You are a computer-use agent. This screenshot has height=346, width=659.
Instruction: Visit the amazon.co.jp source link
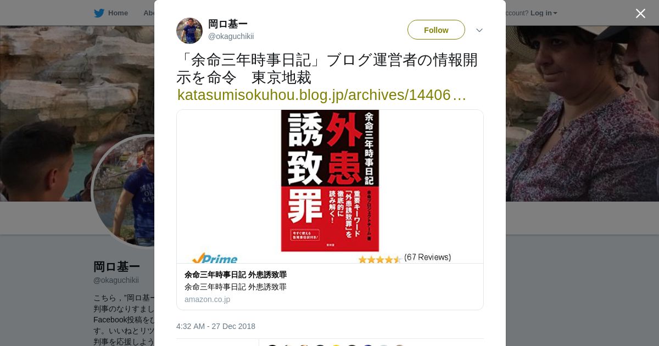pos(207,299)
